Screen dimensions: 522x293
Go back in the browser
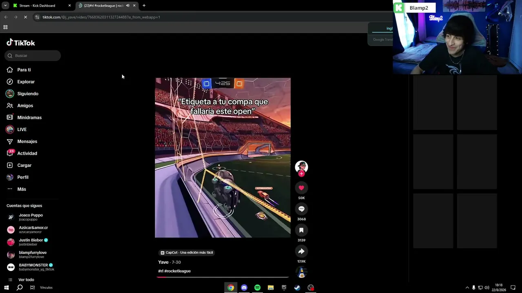tap(6, 17)
